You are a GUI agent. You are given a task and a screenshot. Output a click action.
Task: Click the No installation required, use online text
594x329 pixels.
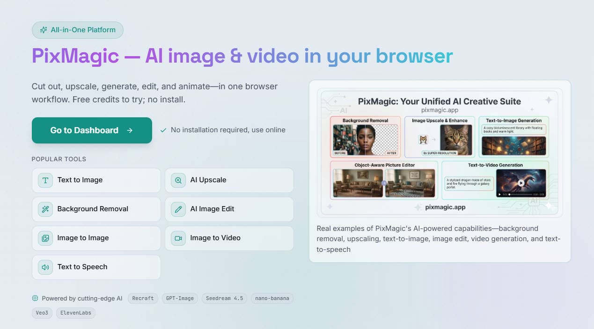tap(228, 130)
